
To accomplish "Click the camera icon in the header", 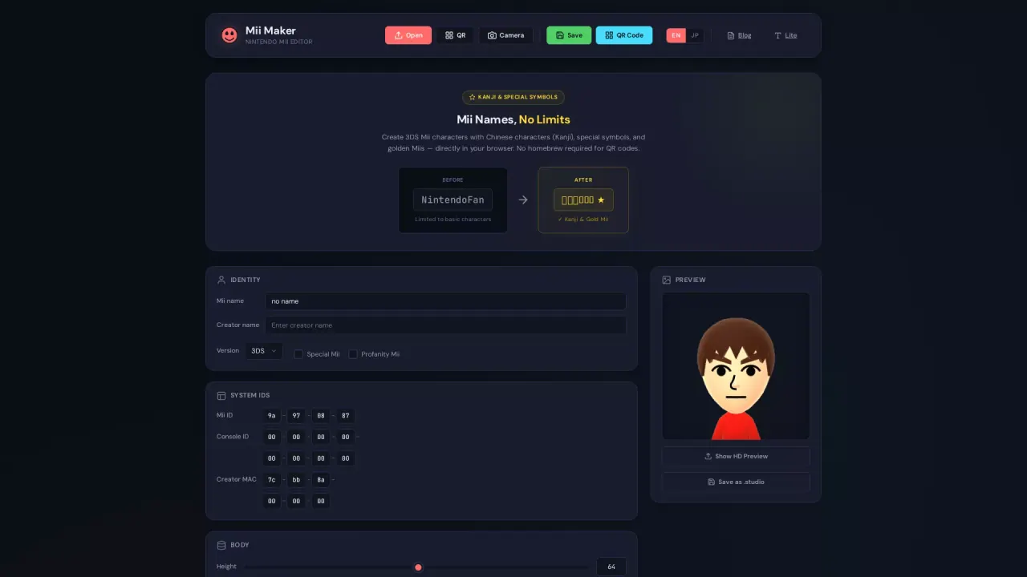I will click(x=492, y=35).
